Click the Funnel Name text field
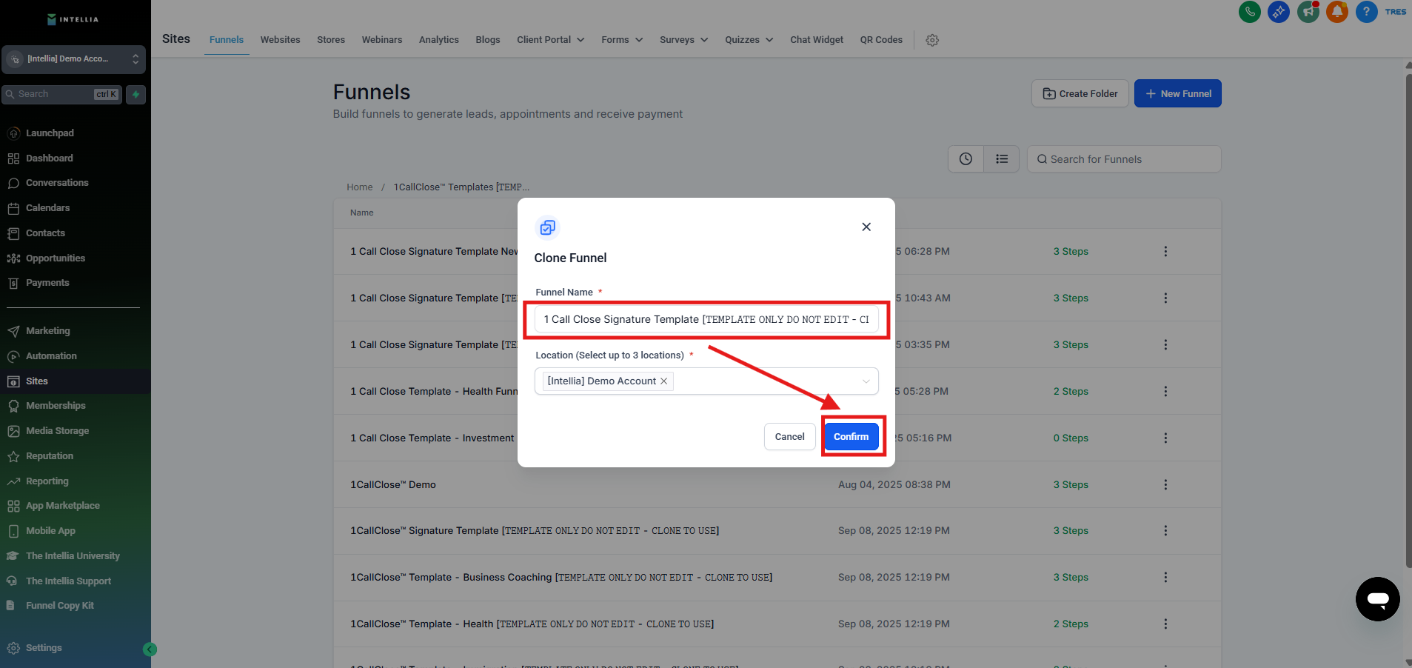The image size is (1412, 668). (x=706, y=320)
